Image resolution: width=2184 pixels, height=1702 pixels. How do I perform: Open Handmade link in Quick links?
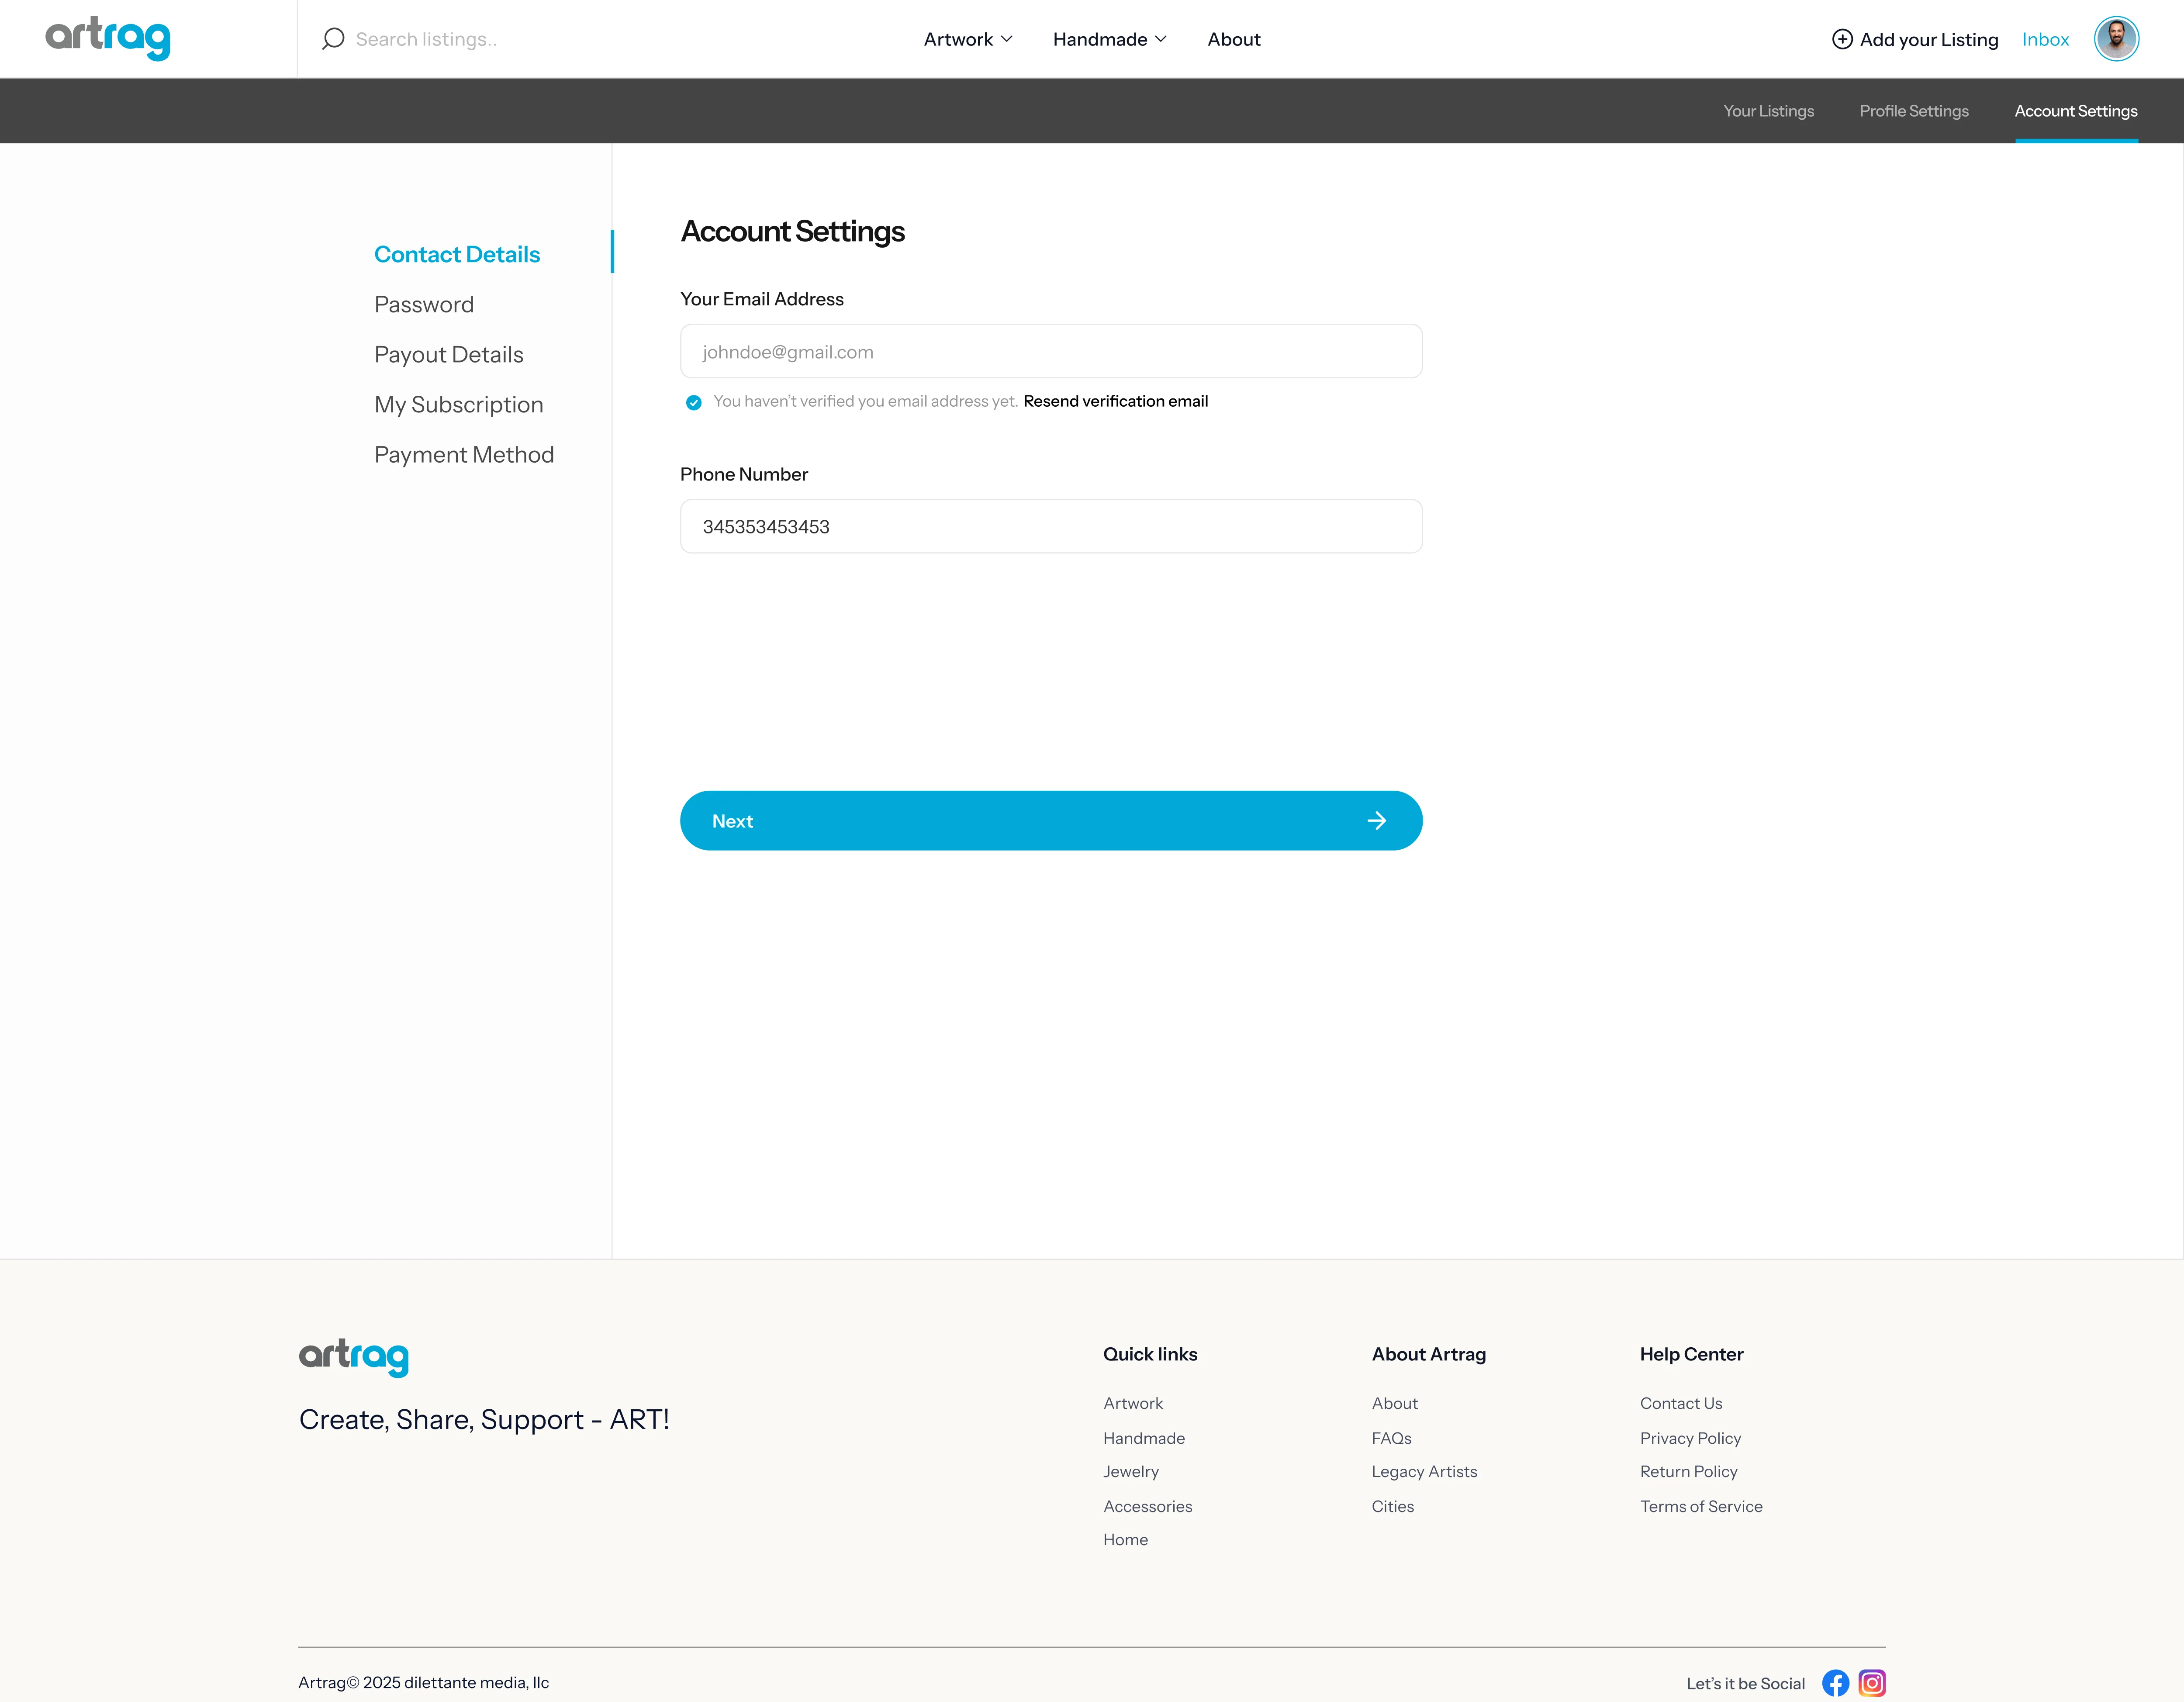(1144, 1438)
